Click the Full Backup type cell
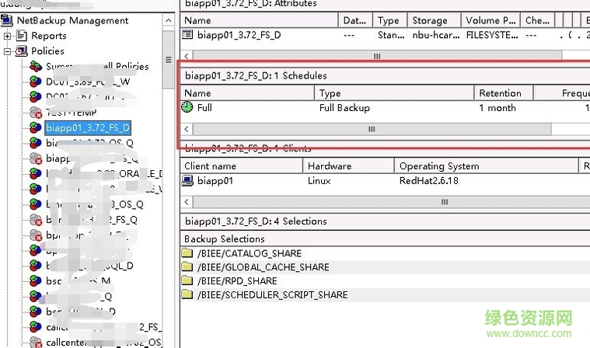 click(344, 108)
